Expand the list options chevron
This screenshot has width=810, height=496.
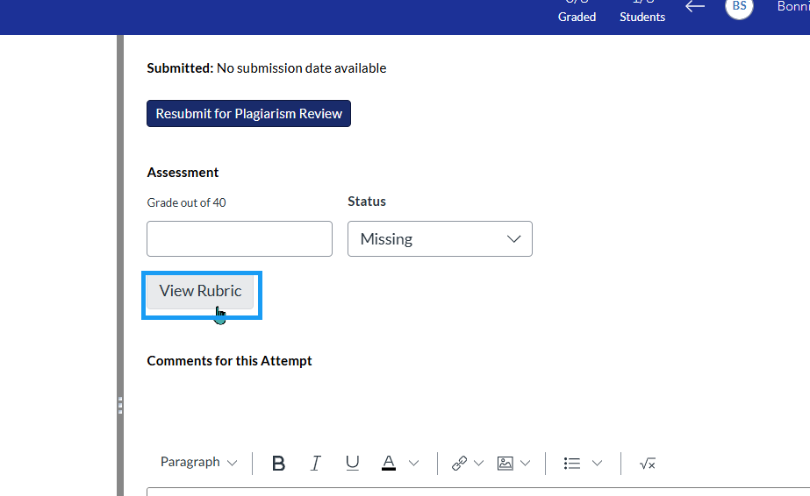point(597,463)
